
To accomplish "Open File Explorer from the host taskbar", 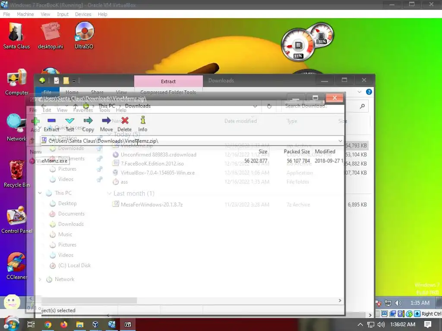I will pos(80,325).
